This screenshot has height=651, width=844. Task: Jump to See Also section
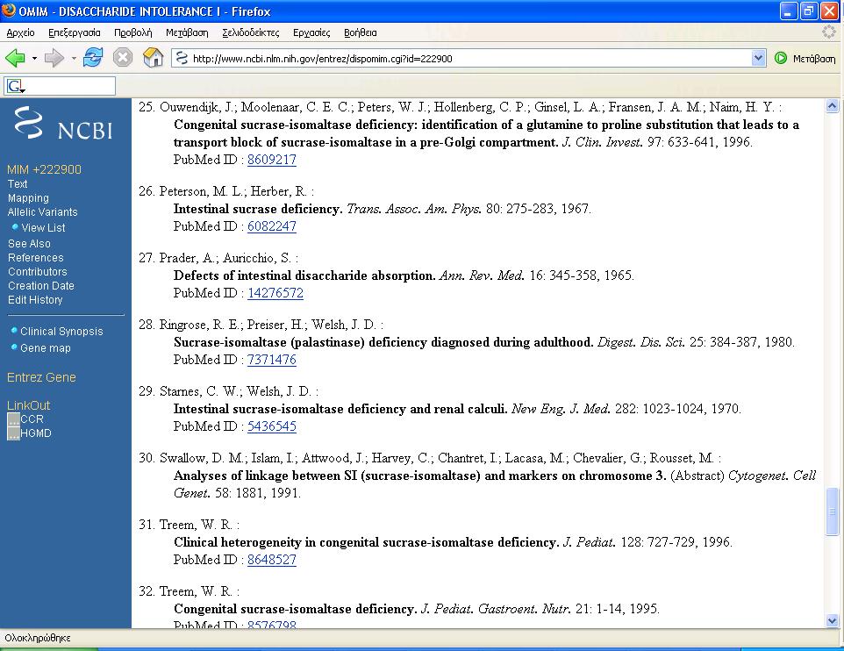tap(29, 244)
